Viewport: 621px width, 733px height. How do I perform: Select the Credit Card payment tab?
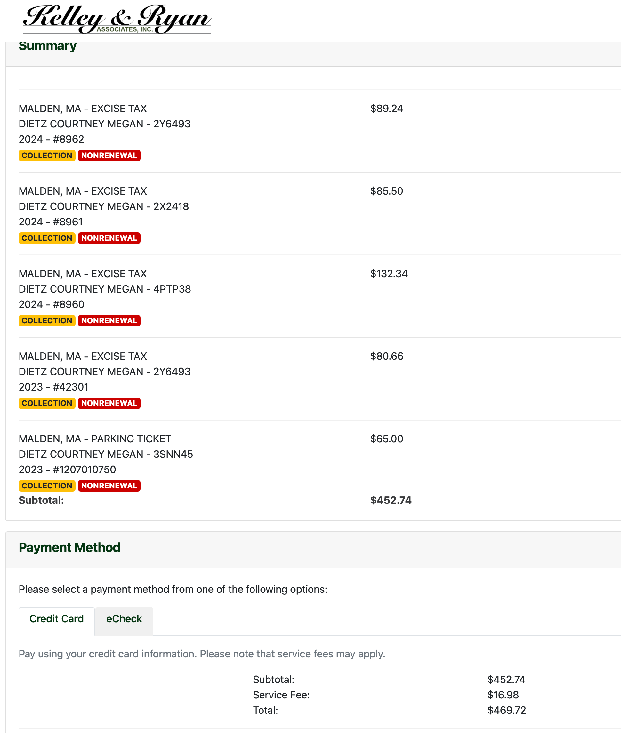point(56,619)
